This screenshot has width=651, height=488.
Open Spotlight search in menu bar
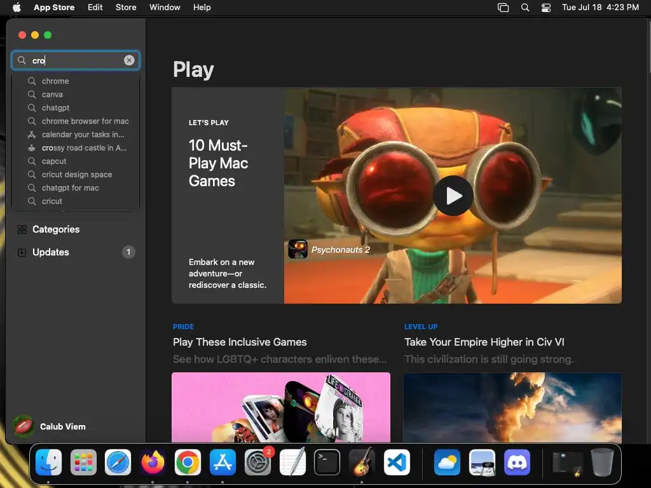point(524,7)
